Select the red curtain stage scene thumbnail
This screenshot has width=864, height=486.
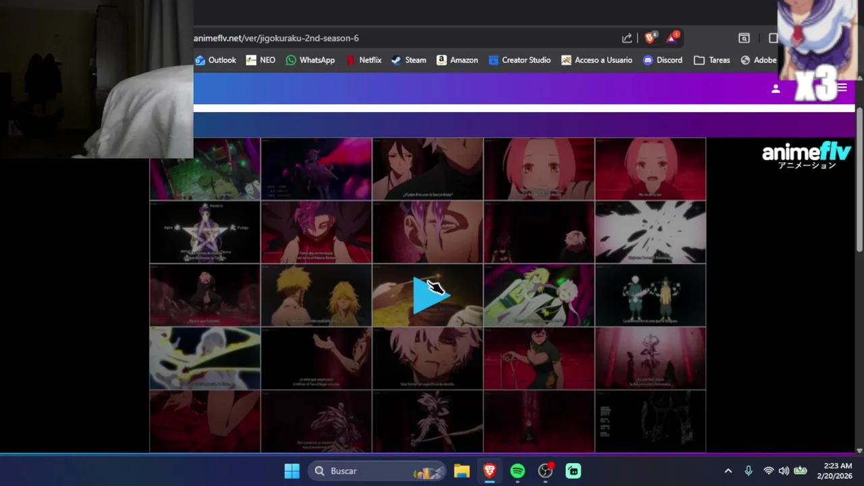click(x=651, y=358)
